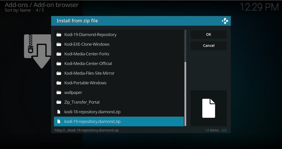The width and height of the screenshot is (282, 149).
Task: Select kodi-18-repository.diamond.zip file entry
Action: click(92, 112)
